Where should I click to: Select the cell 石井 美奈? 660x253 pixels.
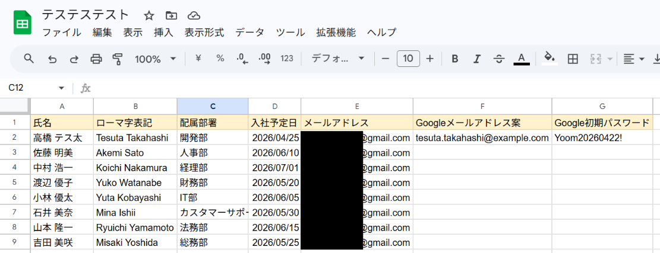coord(62,213)
